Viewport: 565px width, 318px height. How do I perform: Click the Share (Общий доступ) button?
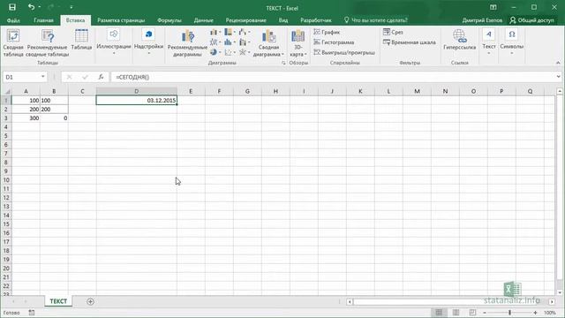(x=531, y=20)
